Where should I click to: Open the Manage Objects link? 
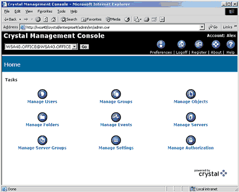coord(191,102)
